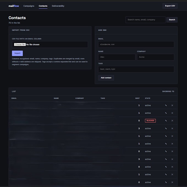This screenshot has height=187, width=187.
Task: Click the COMPANY column header in the list
Action: (79, 98)
